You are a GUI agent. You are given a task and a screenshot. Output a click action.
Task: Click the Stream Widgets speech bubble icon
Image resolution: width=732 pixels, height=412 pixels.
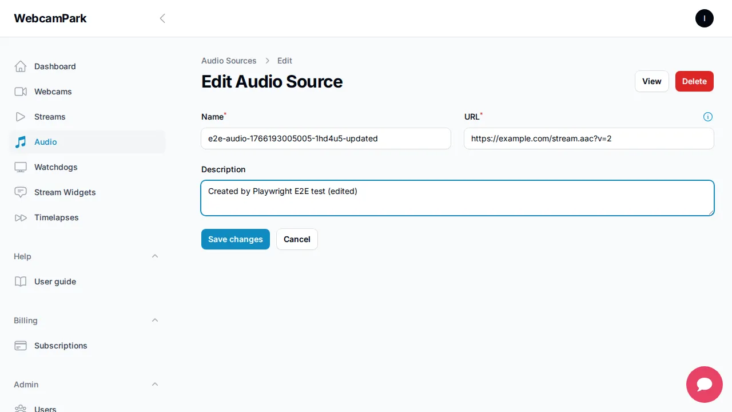coord(20,192)
